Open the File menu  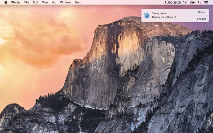(27, 2)
